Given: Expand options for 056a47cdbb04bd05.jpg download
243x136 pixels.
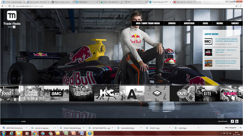Looking at the screenshot, I should coord(84,128).
